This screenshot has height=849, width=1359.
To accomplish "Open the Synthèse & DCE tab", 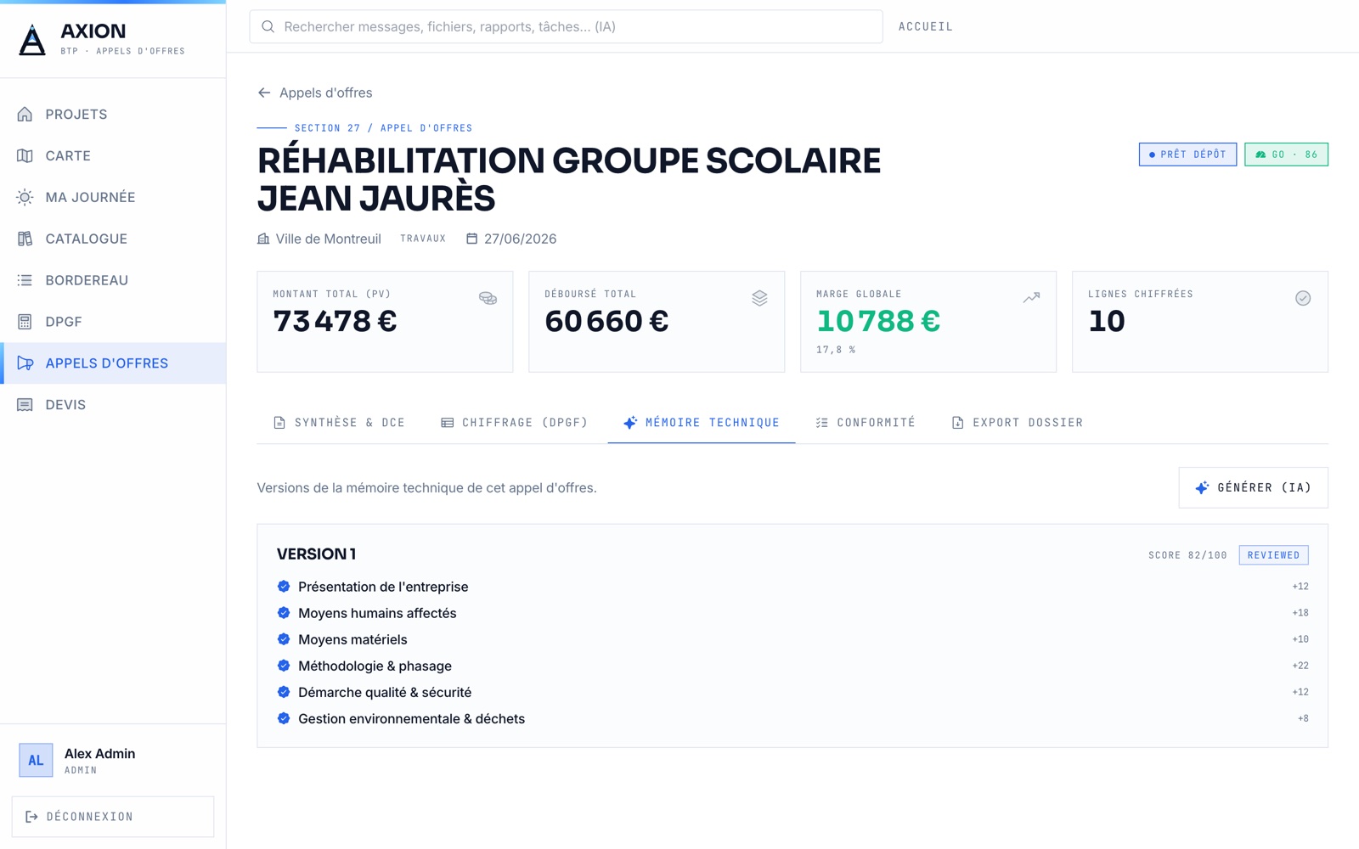I will tap(339, 423).
